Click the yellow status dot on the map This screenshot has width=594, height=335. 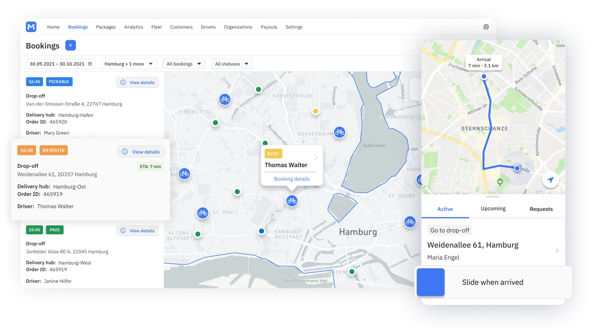coord(315,111)
